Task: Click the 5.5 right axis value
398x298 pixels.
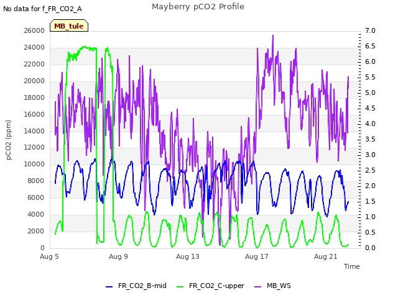Action: pos(371,77)
